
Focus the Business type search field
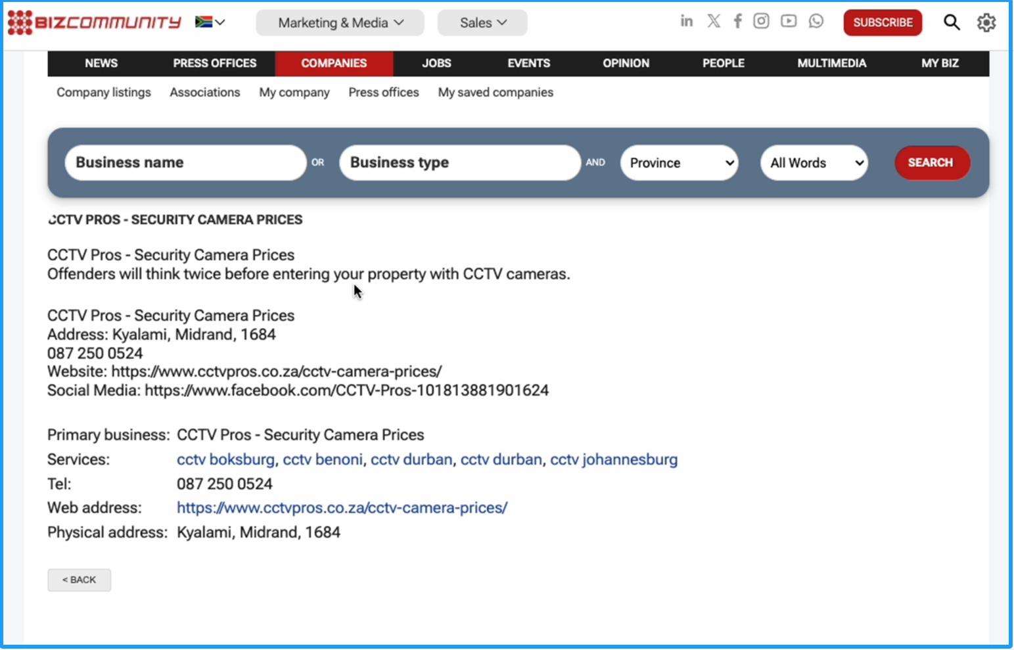[x=460, y=162]
